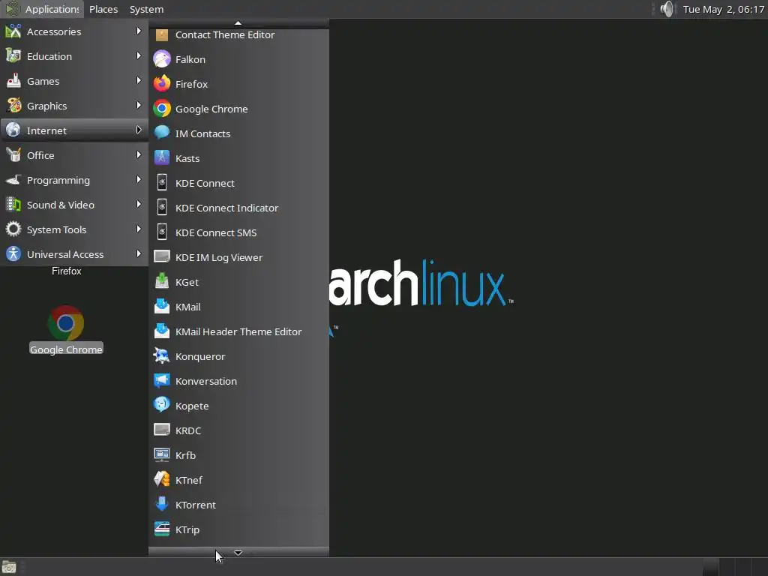
Task: Select the Accessories category label
Action: (x=54, y=31)
